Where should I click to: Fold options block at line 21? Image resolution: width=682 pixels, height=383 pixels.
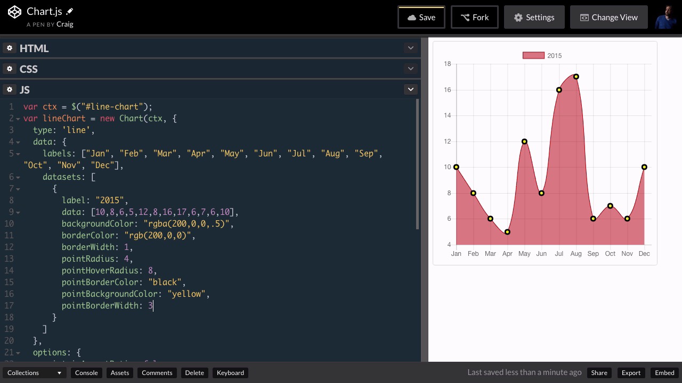point(18,353)
